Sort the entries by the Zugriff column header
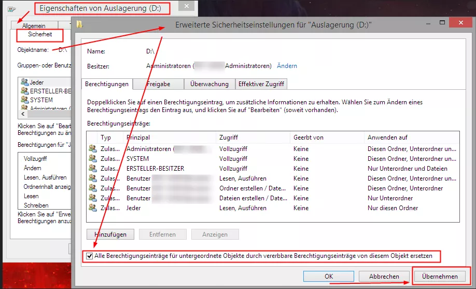 coord(253,137)
